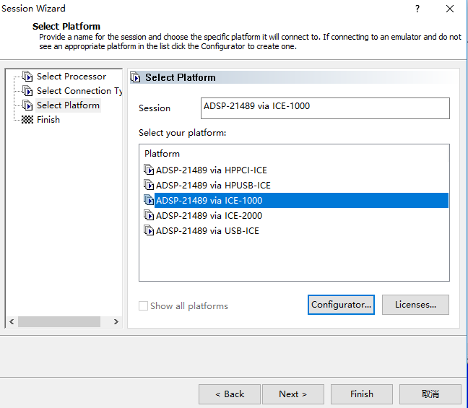The width and height of the screenshot is (468, 408).
Task: Open the Configurator button
Action: click(341, 305)
